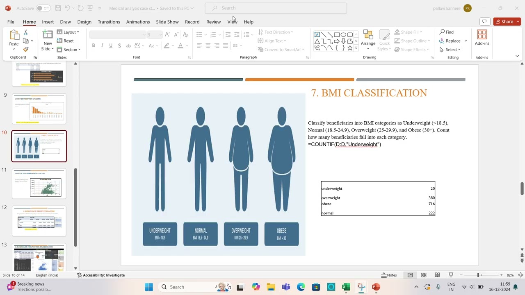Collapse the ribbon with chevron
Screen dimensions: 525x295
click(x=517, y=56)
